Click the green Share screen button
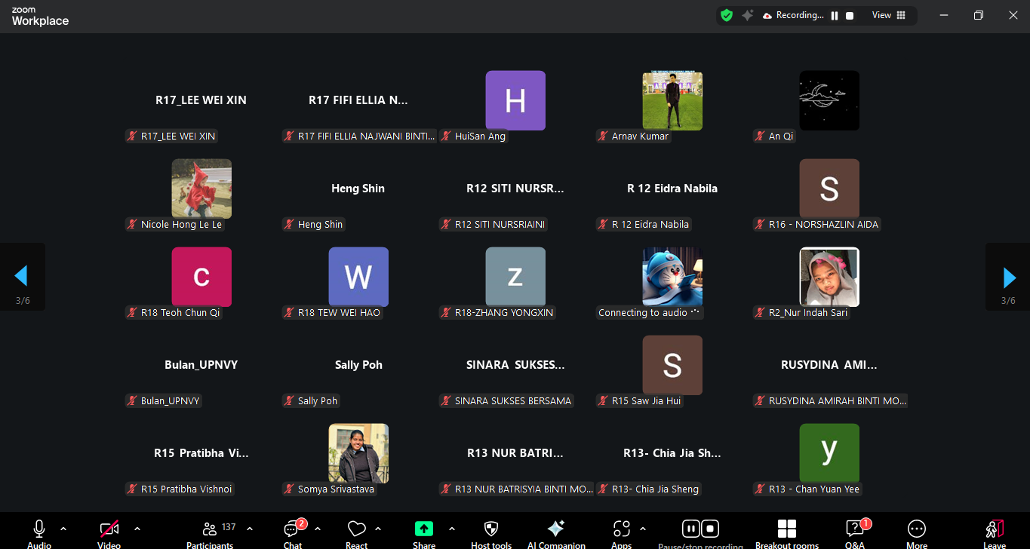 tap(424, 529)
